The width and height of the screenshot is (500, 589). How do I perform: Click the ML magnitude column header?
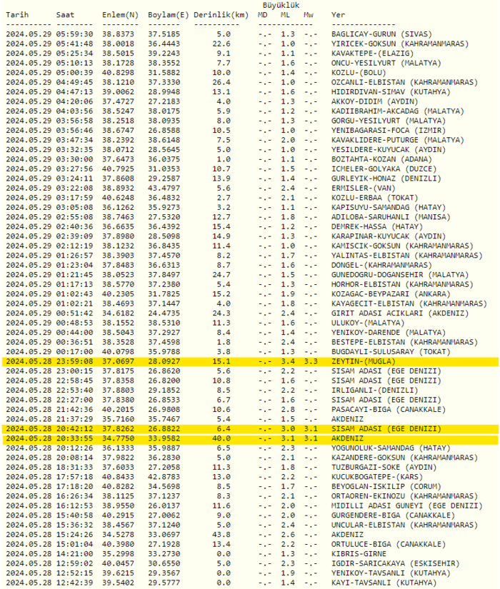285,15
